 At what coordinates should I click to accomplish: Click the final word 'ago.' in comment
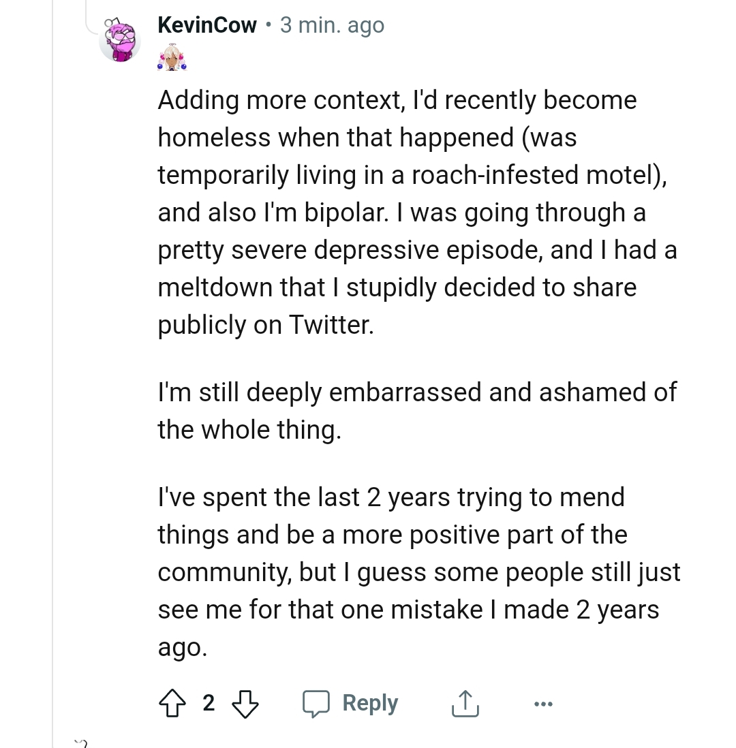click(x=182, y=646)
